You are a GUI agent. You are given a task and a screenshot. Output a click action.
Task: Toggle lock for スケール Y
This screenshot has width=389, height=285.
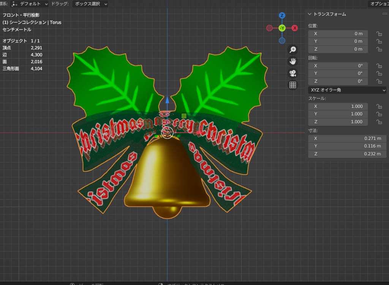point(379,114)
